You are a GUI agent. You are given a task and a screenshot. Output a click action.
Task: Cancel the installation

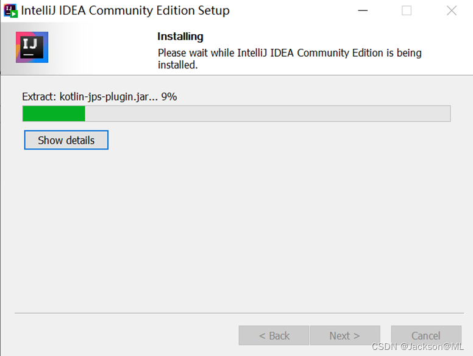(x=425, y=335)
